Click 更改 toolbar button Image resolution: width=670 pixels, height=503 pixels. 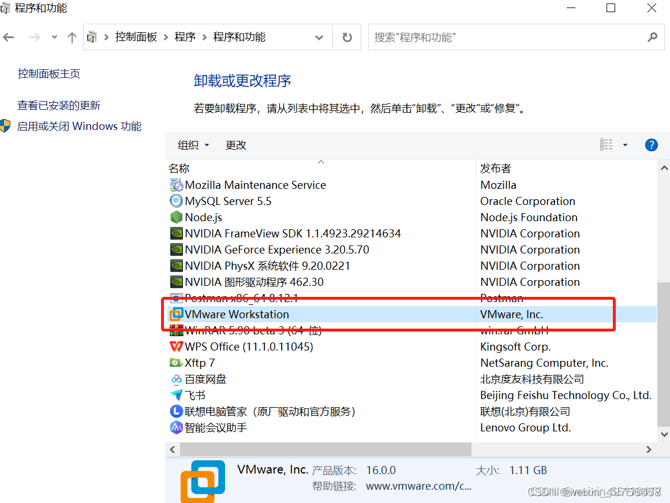(236, 145)
